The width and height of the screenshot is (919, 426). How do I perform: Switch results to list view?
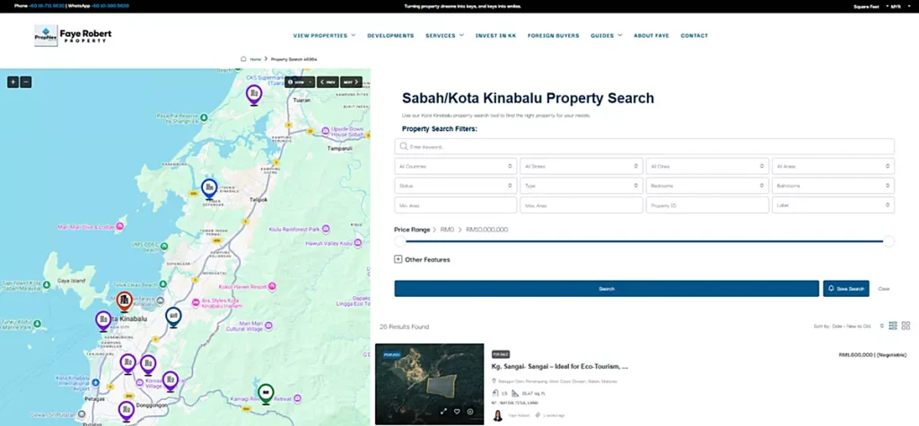[893, 326]
